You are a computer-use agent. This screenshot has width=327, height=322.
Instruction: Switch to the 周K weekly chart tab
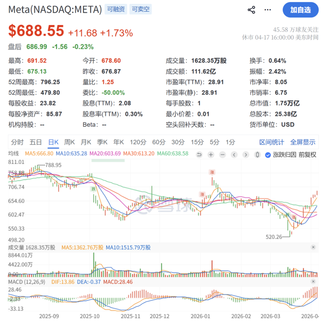pos(70,142)
